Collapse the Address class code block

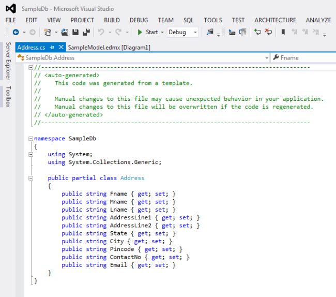pyautogui.click(x=31, y=178)
